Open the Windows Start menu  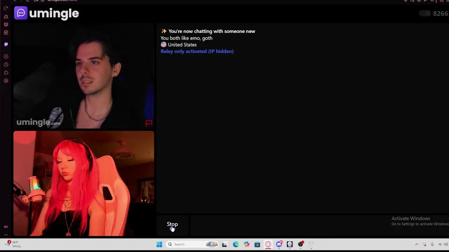(x=159, y=244)
